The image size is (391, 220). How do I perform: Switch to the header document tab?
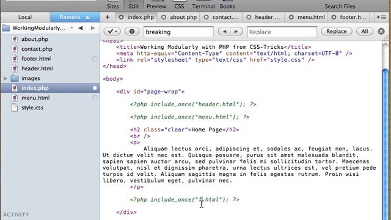click(x=268, y=17)
